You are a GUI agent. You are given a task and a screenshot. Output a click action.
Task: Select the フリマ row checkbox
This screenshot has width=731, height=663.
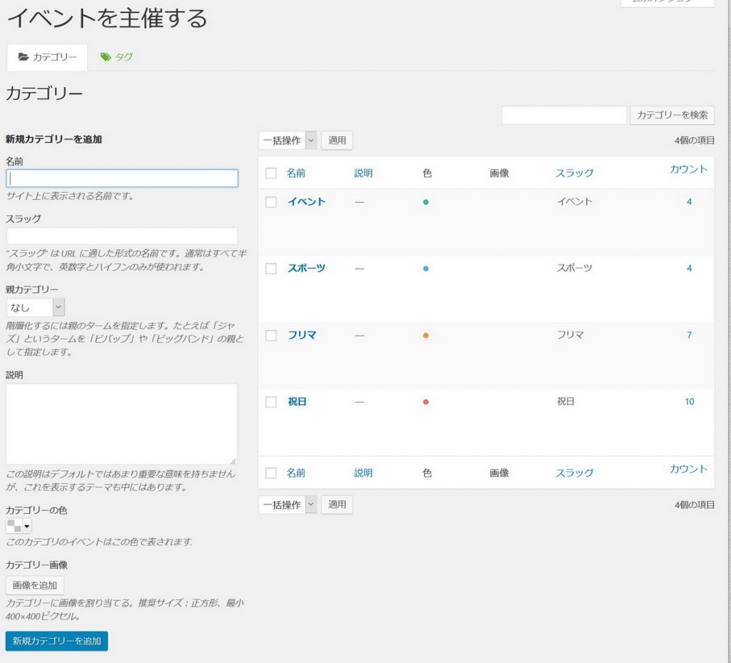(271, 335)
